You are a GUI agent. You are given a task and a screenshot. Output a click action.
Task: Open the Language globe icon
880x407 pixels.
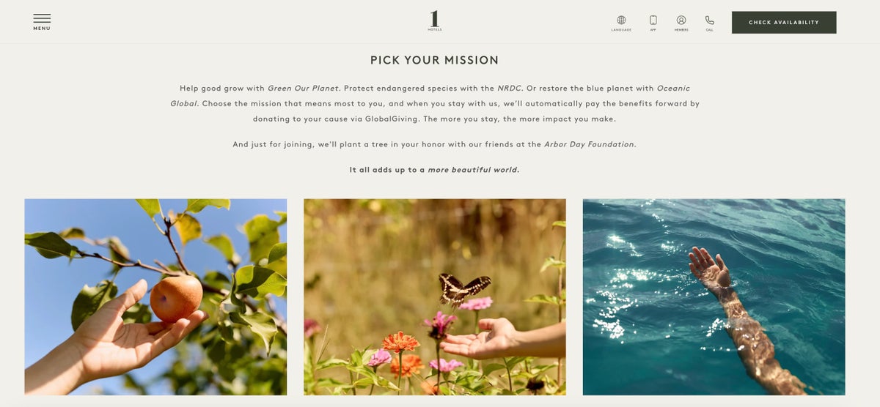coord(621,20)
